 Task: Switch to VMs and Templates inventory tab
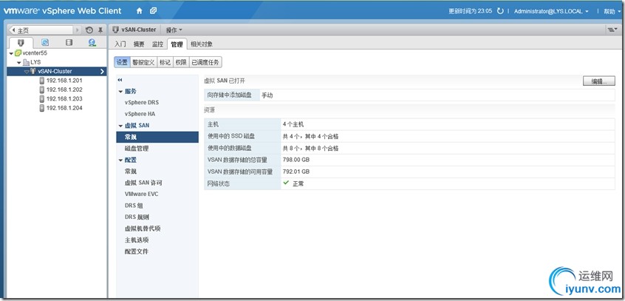(45, 42)
